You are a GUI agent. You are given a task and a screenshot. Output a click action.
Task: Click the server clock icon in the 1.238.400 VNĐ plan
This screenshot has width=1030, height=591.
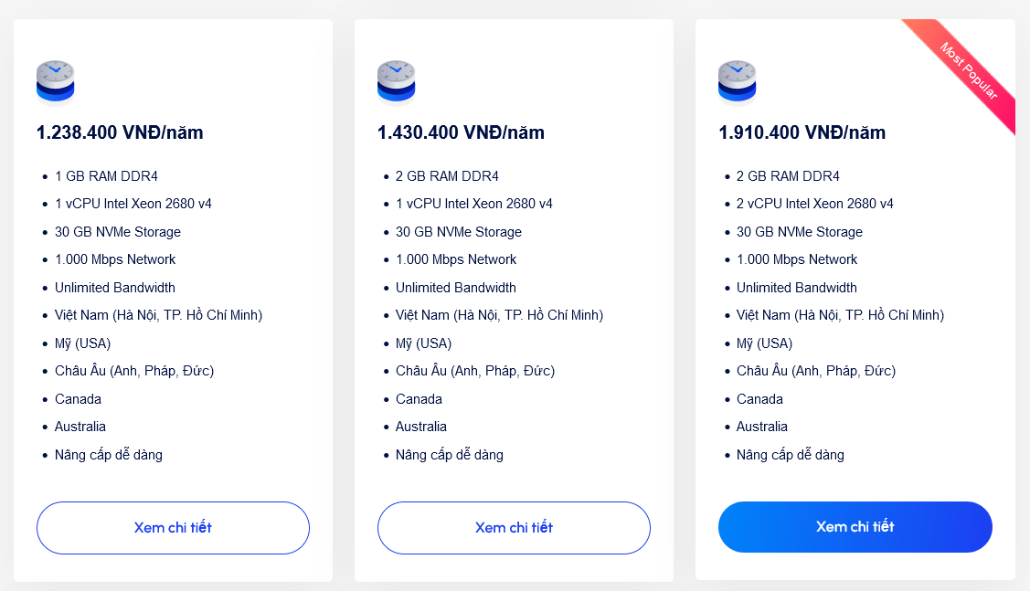pos(55,82)
